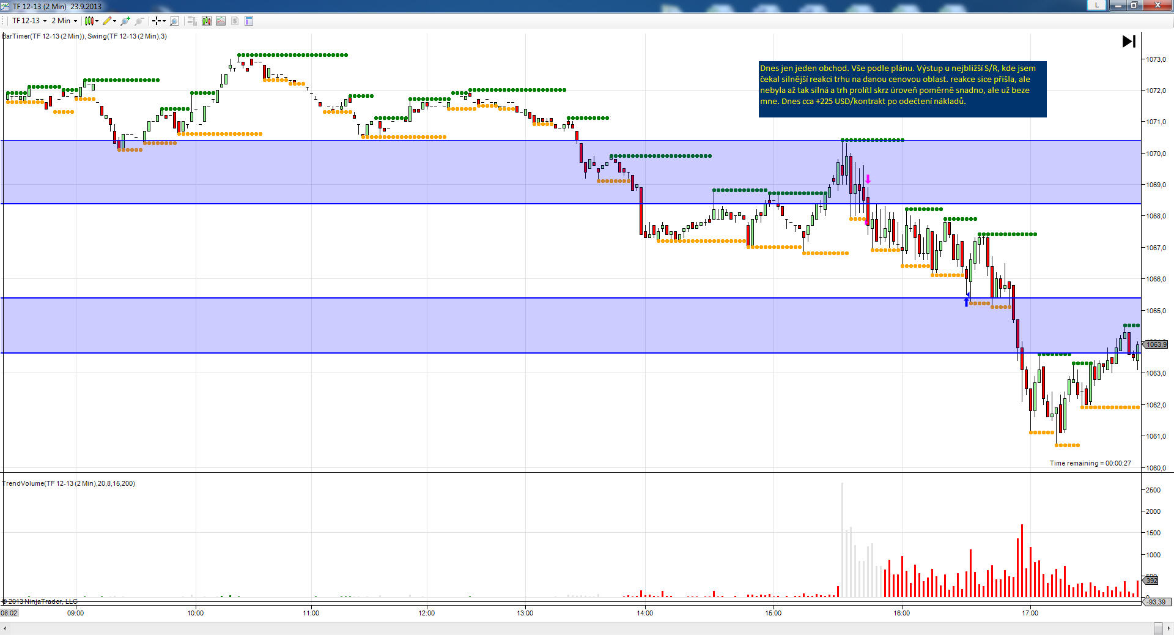Expand the cursor type dropdown arrow
This screenshot has height=635, width=1174.
click(x=164, y=21)
